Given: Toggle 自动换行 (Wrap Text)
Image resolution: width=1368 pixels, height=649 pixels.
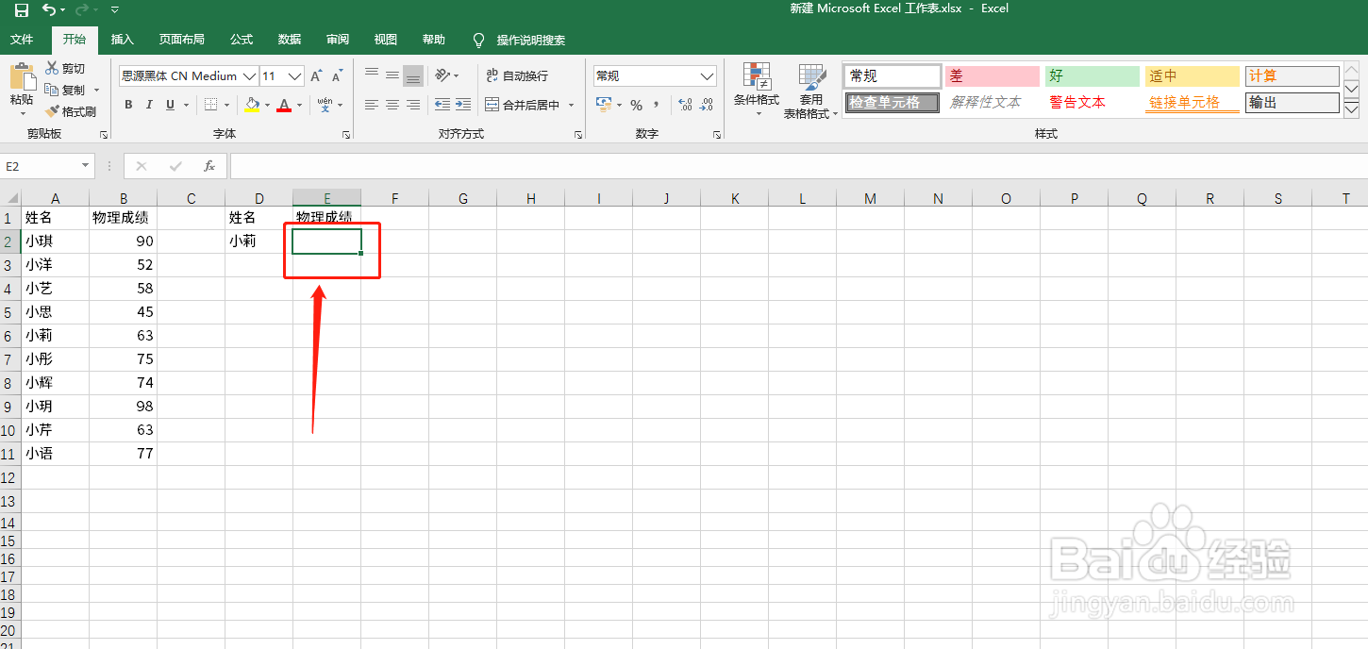Looking at the screenshot, I should tap(518, 75).
